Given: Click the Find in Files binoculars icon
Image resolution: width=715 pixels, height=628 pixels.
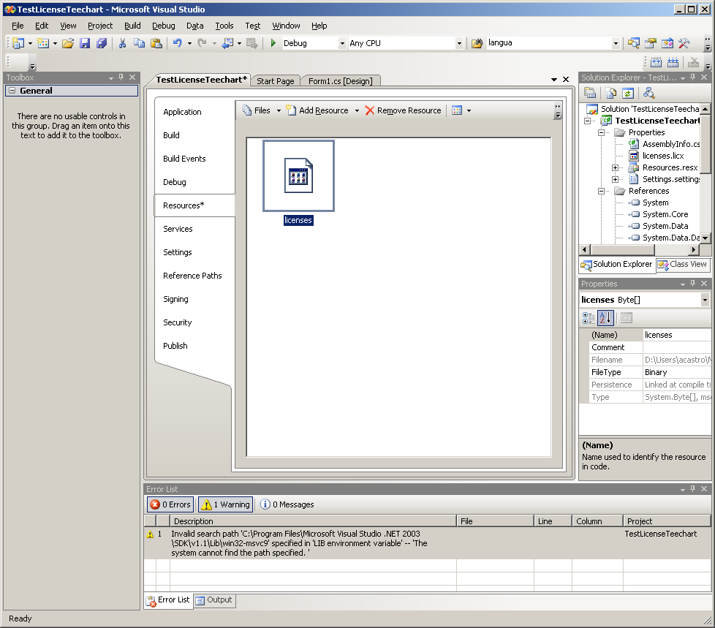Looking at the screenshot, I should pyautogui.click(x=477, y=43).
